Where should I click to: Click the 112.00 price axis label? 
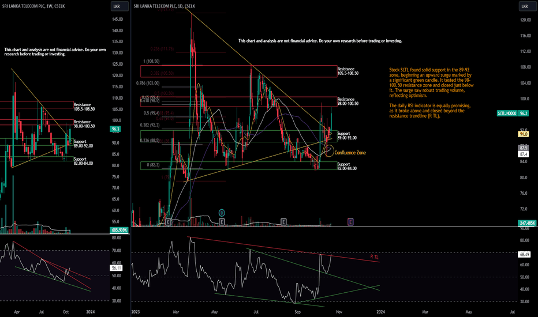[525, 51]
